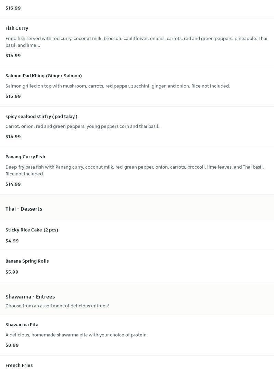Click the Fish Curry description text
Screen dimensions: 274x372
point(136,42)
